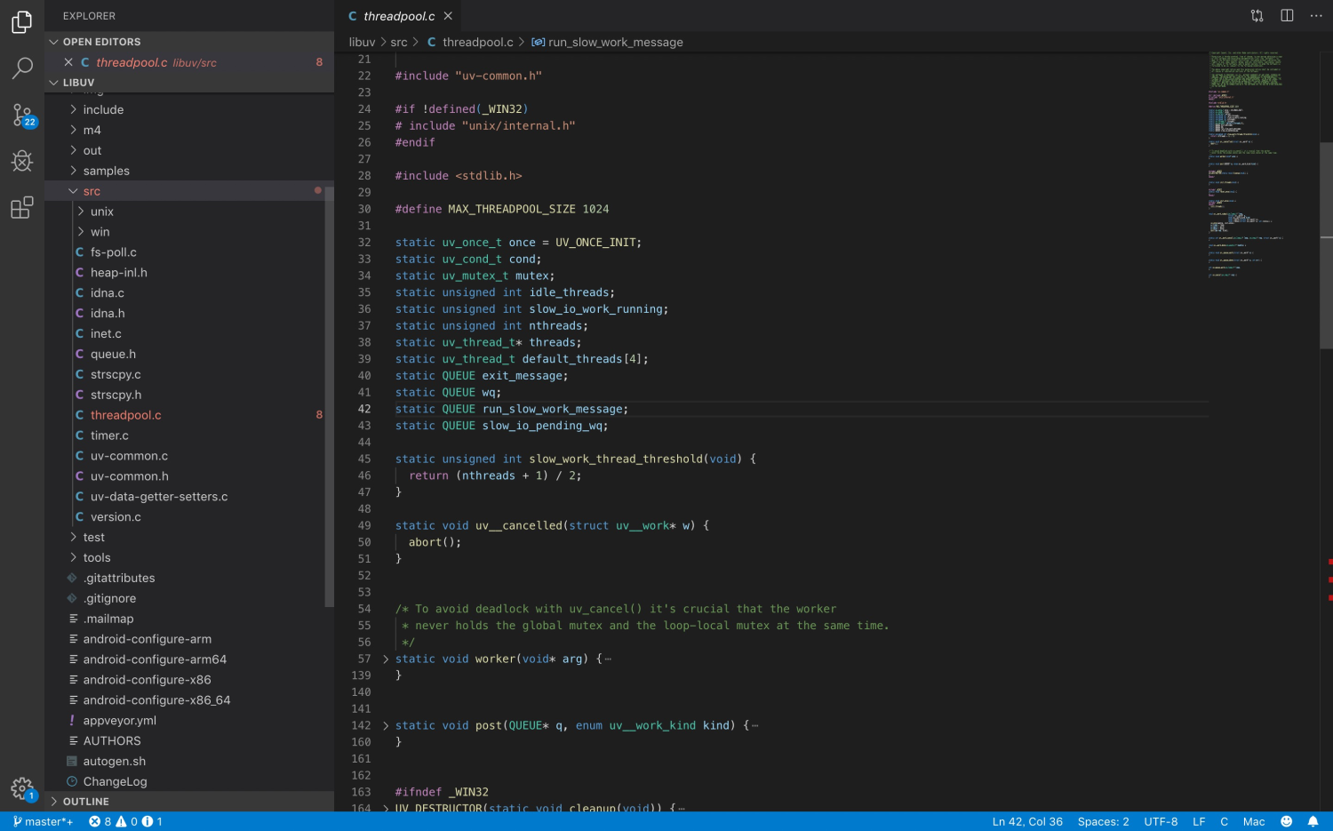Screen dimensions: 1333x831
Task: Open the errors and warnings status indicator
Action: coord(125,821)
